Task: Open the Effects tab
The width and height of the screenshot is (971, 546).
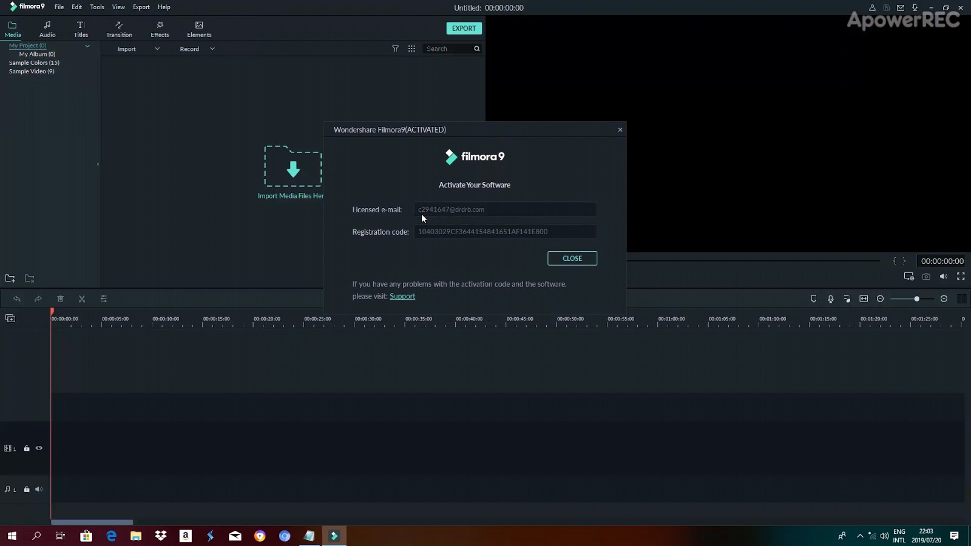Action: click(x=160, y=29)
